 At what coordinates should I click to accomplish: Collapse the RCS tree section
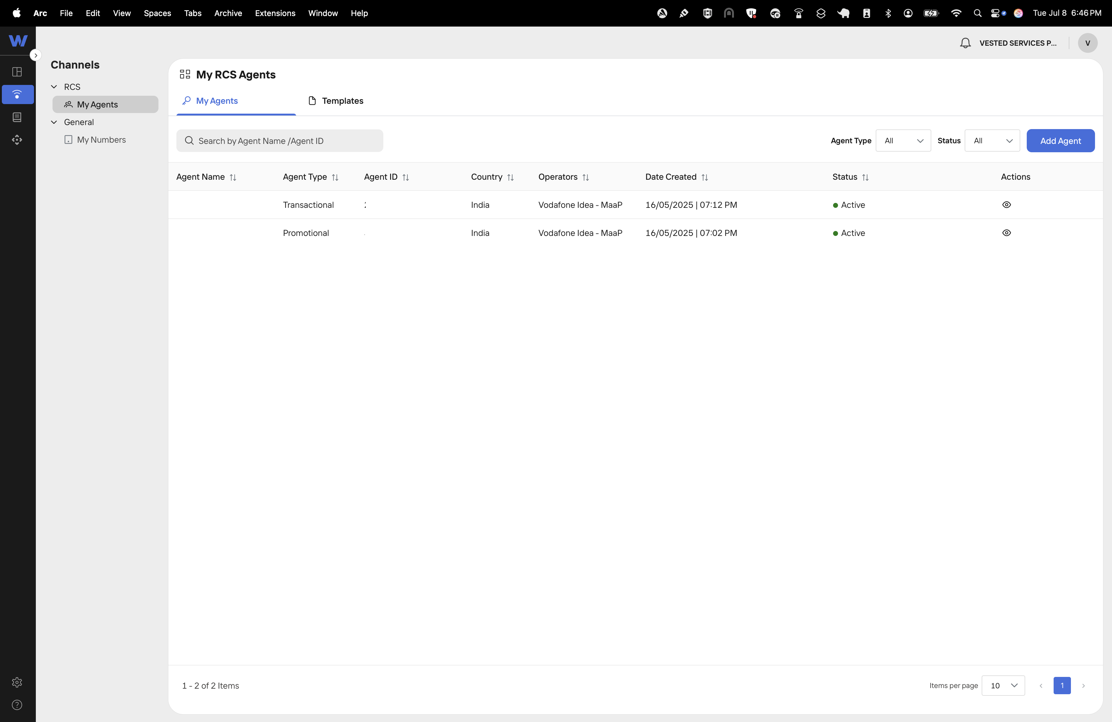coord(54,87)
